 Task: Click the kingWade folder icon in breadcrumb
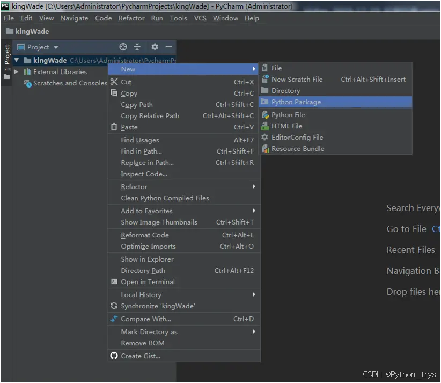(10, 31)
